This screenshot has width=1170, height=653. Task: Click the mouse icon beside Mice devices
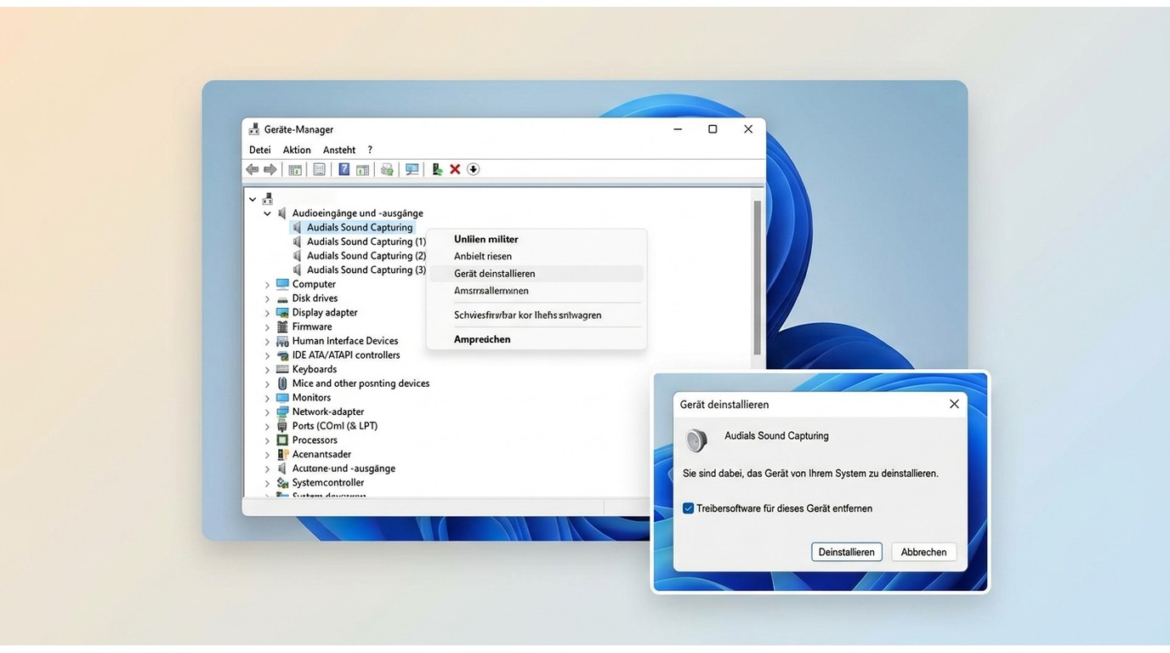tap(282, 383)
